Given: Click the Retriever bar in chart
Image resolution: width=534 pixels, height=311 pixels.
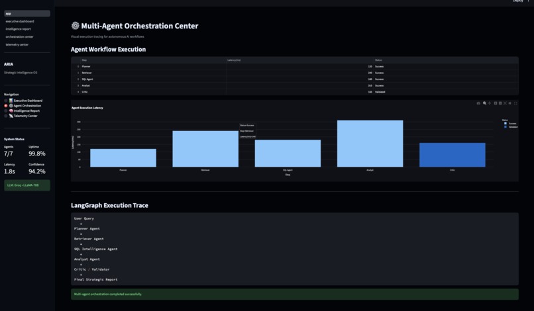Looking at the screenshot, I should pyautogui.click(x=205, y=149).
